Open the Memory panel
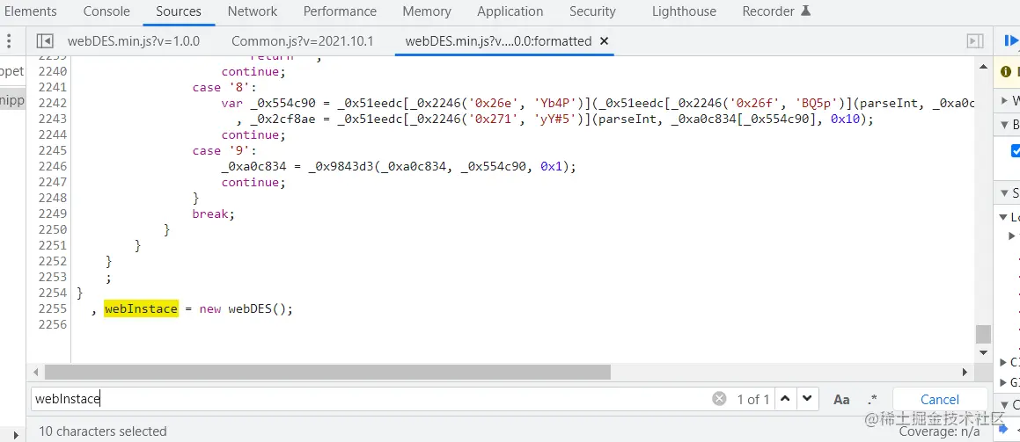 pos(427,11)
